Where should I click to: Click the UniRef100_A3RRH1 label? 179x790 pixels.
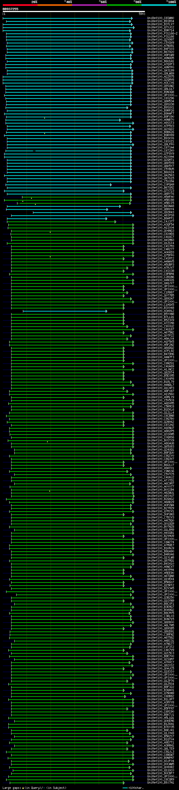click(x=161, y=745)
